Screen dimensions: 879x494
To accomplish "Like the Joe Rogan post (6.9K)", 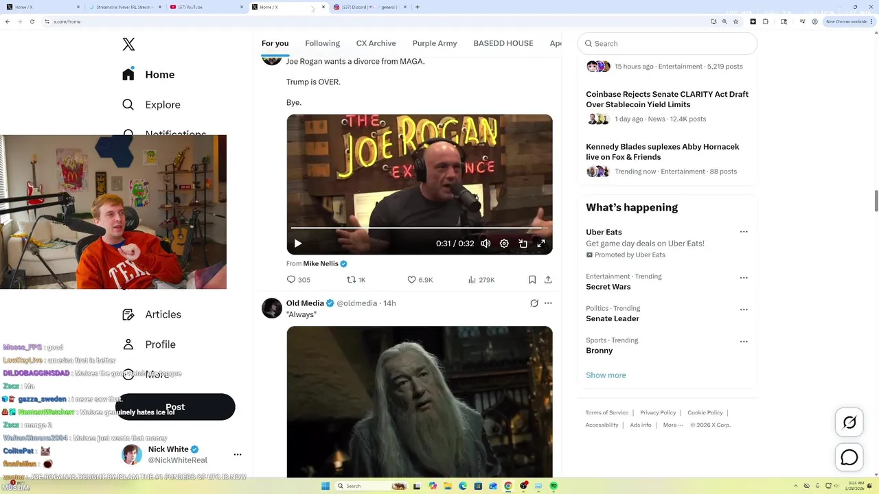I will pyautogui.click(x=420, y=280).
